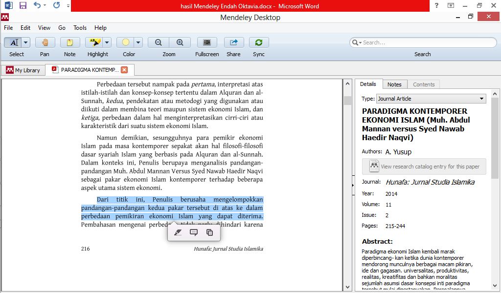Collapse the details side panel handle
This screenshot has width=501, height=293.
[353, 185]
